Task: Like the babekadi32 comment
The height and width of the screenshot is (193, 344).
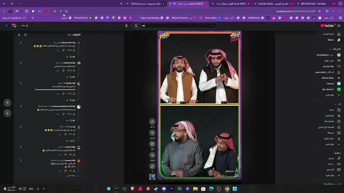Action: tap(74, 70)
